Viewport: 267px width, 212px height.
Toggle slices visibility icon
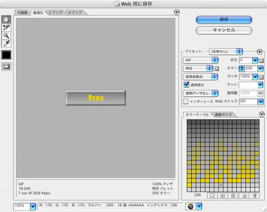tap(6, 67)
